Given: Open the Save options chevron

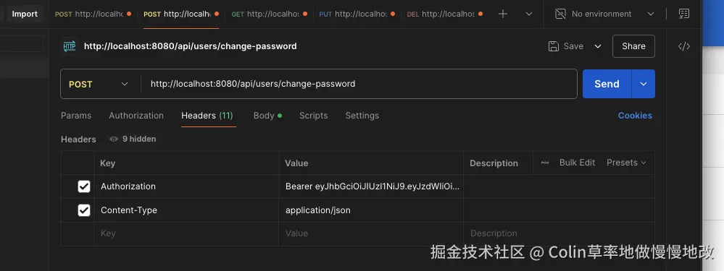Looking at the screenshot, I should pos(598,46).
